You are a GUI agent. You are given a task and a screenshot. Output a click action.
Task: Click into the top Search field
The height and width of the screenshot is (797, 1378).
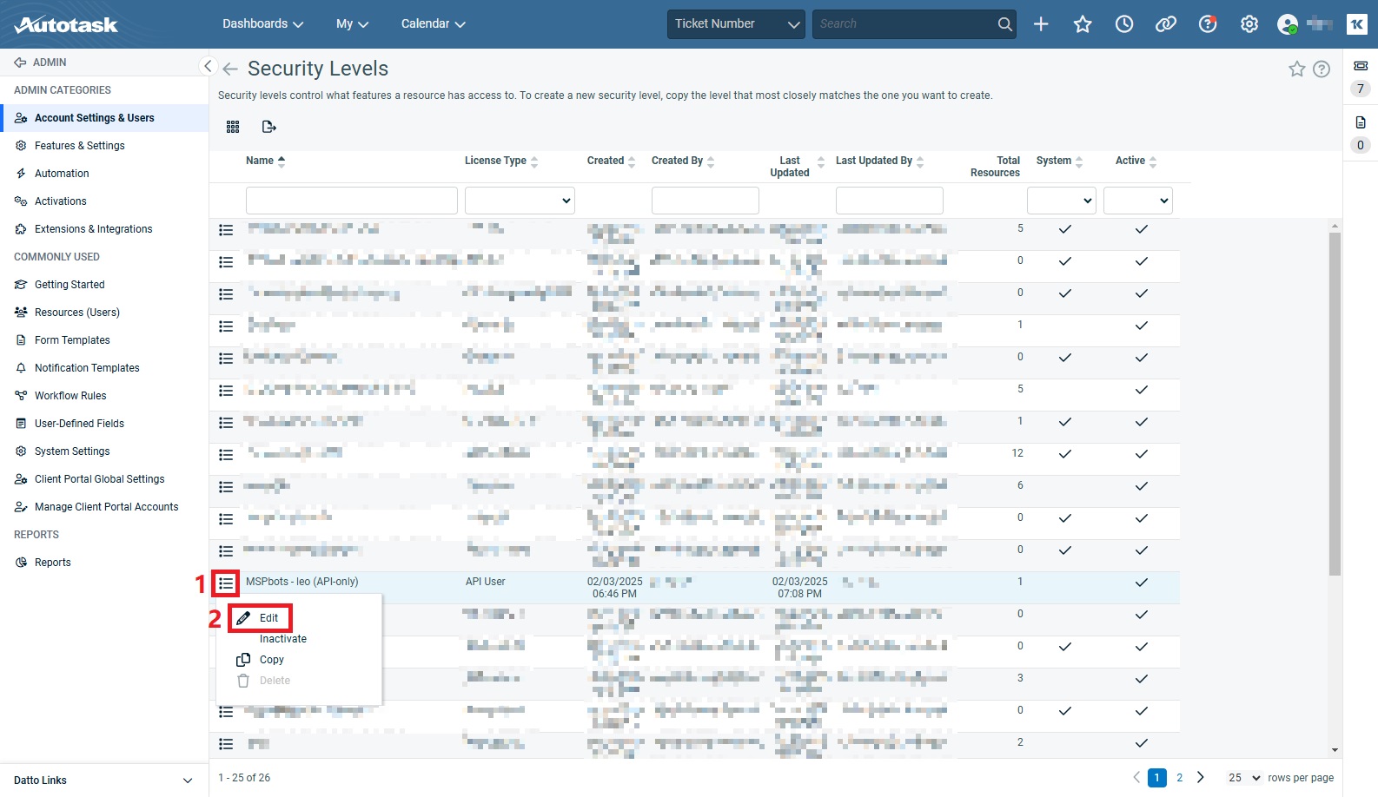904,24
